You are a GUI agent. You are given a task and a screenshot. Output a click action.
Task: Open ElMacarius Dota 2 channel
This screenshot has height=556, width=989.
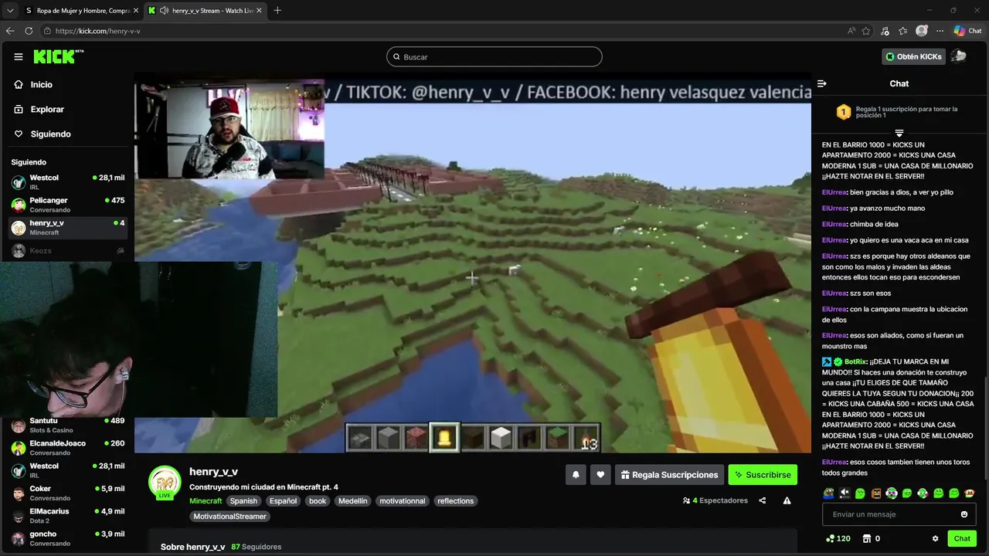coord(67,516)
